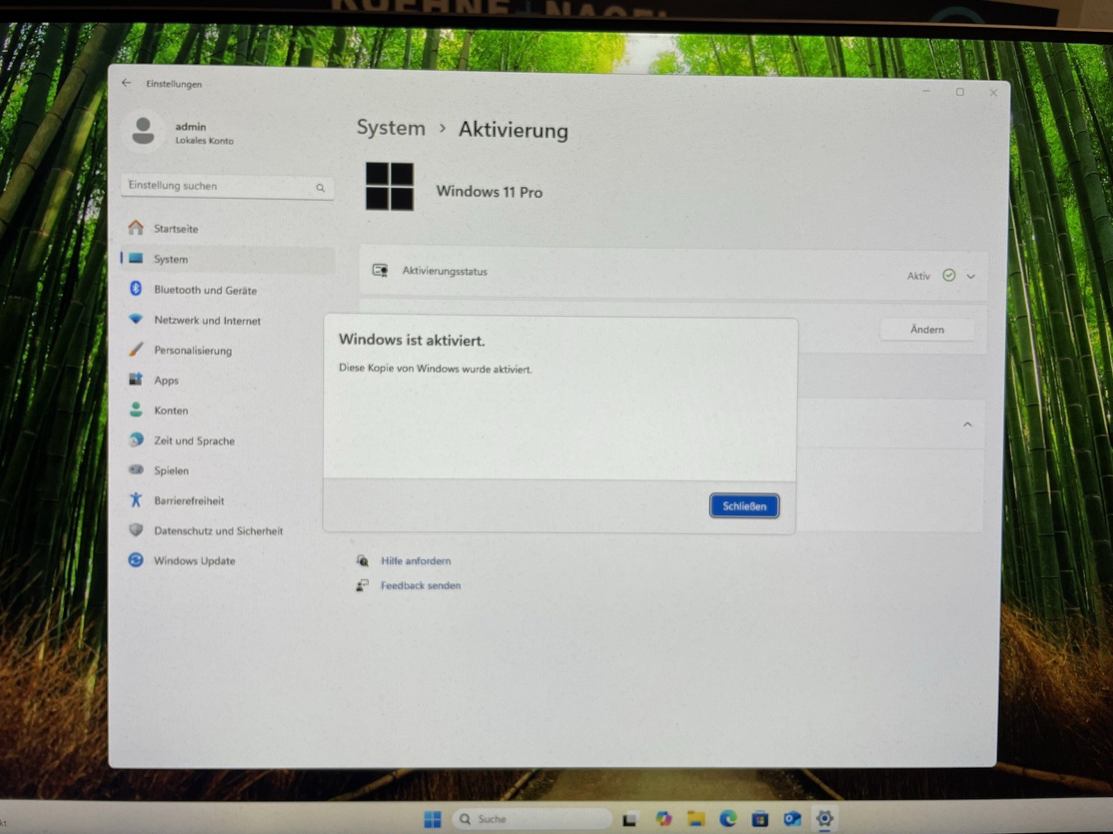Screen dimensions: 1113x834
Task: Open Microsoft Store from the taskbar
Action: pos(760,819)
